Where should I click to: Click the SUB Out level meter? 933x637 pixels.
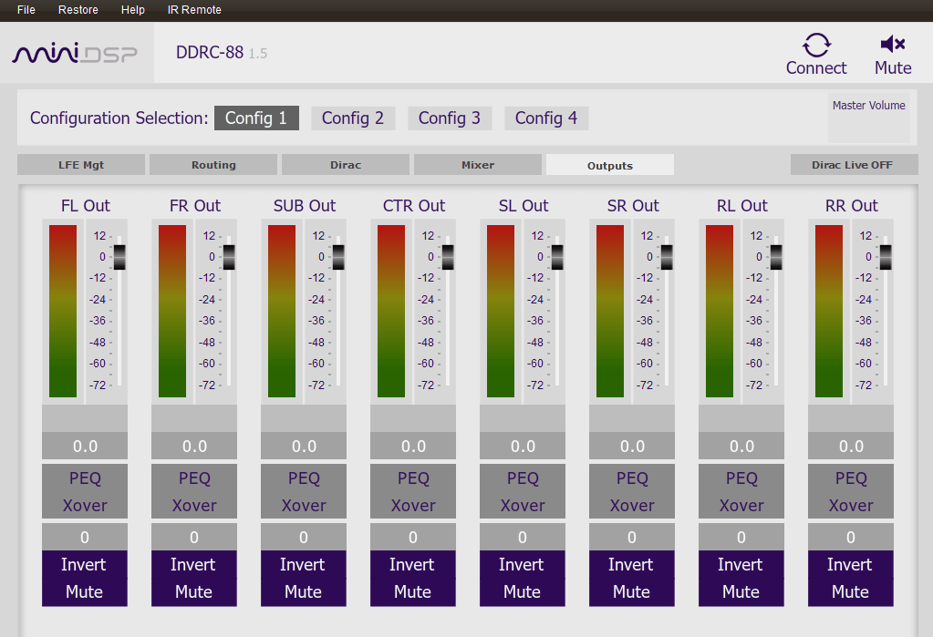click(x=282, y=311)
